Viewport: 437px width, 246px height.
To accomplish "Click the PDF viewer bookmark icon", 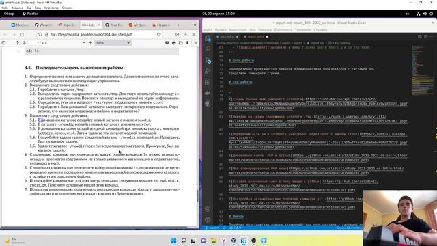I will (x=188, y=43).
